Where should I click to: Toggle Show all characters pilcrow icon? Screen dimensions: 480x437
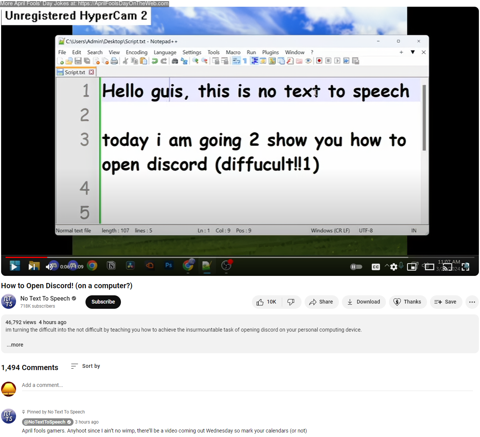245,61
